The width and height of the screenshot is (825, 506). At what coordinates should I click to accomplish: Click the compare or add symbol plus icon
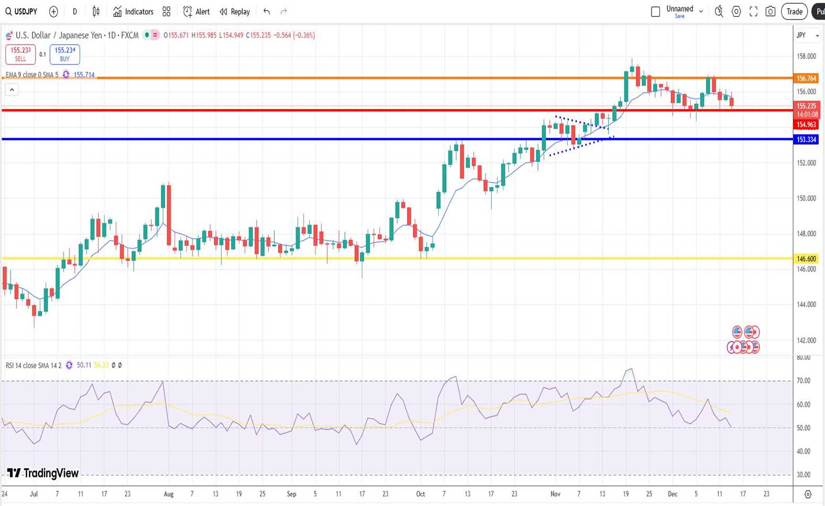click(54, 12)
